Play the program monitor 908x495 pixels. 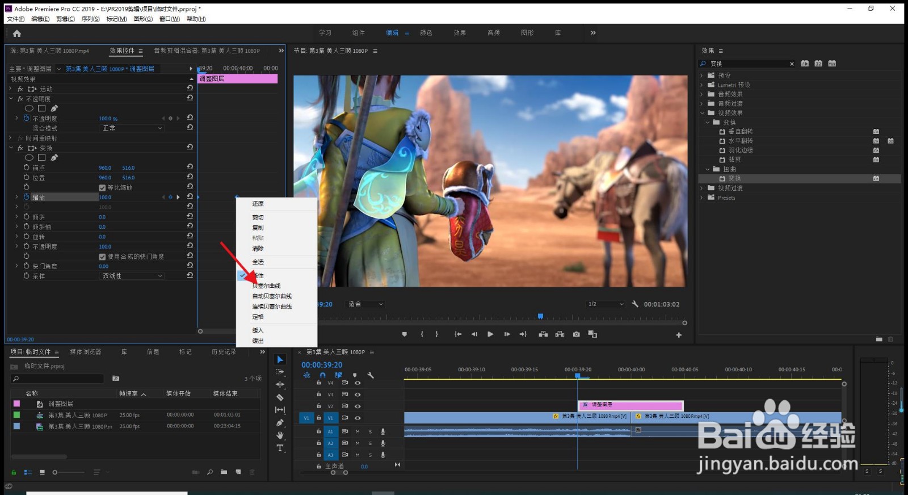pyautogui.click(x=490, y=334)
